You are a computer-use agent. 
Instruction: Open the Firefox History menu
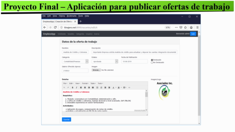click(62, 16)
